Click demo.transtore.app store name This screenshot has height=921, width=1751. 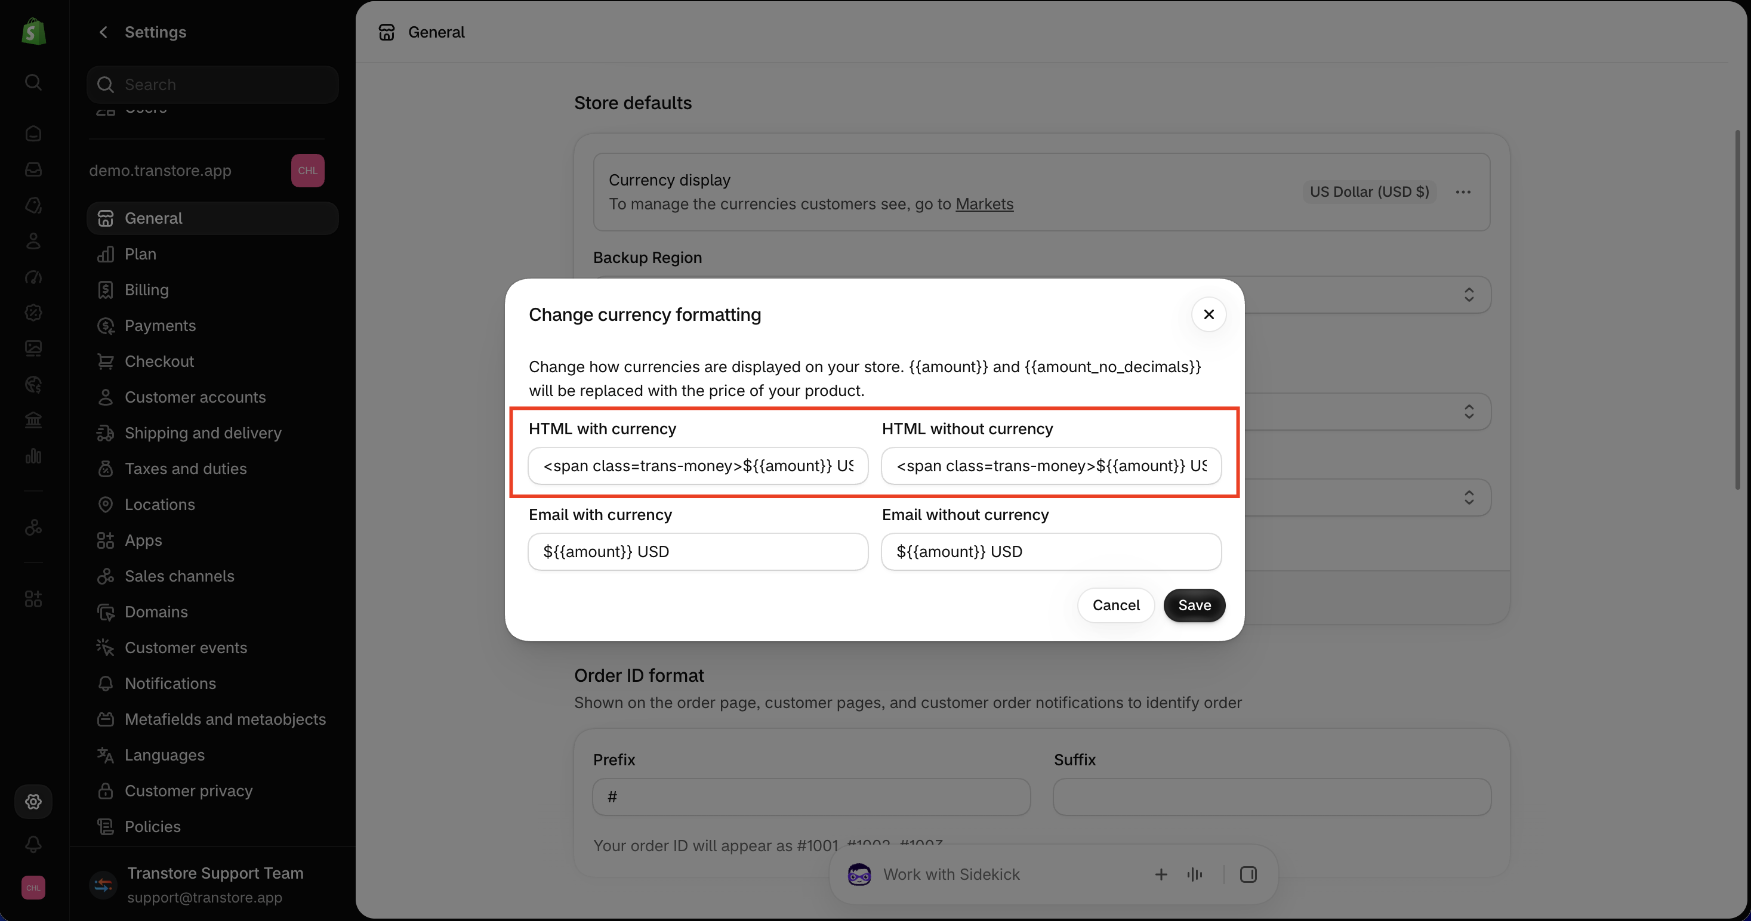tap(161, 171)
